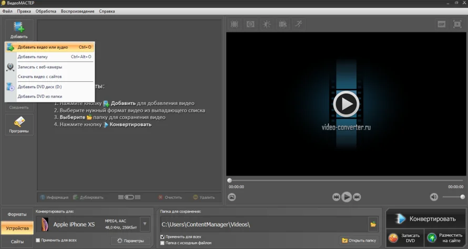Open the Обработка menu
468x249 pixels.
[46, 11]
